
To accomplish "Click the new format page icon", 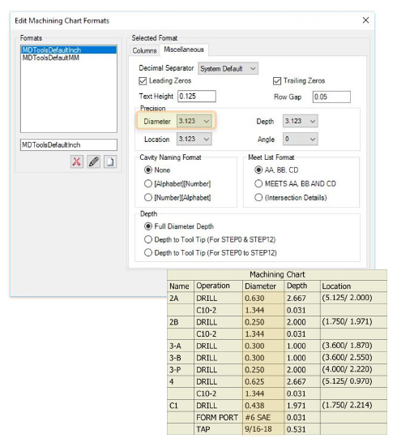I will [x=110, y=162].
